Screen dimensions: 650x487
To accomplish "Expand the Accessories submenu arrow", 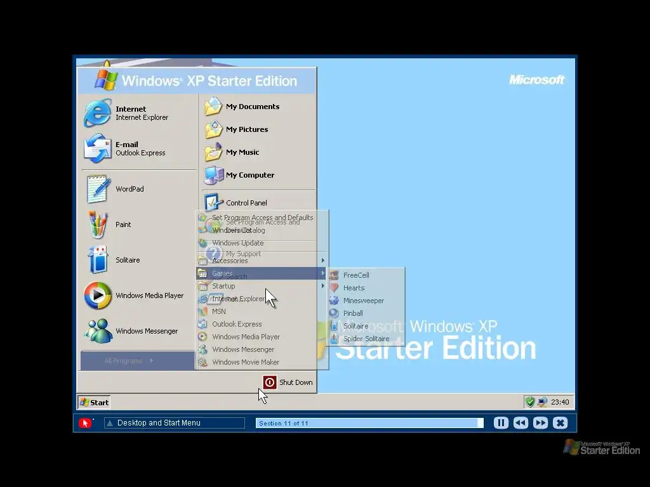I will pyautogui.click(x=323, y=261).
